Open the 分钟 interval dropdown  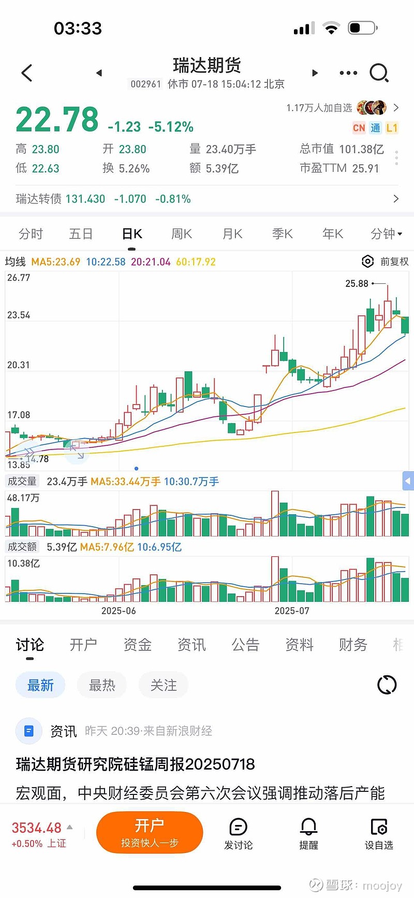(387, 234)
